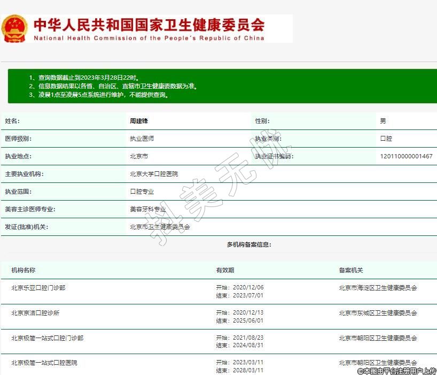The height and width of the screenshot is (375, 437).
Task: Click the national emblem logo icon
Action: [15, 28]
